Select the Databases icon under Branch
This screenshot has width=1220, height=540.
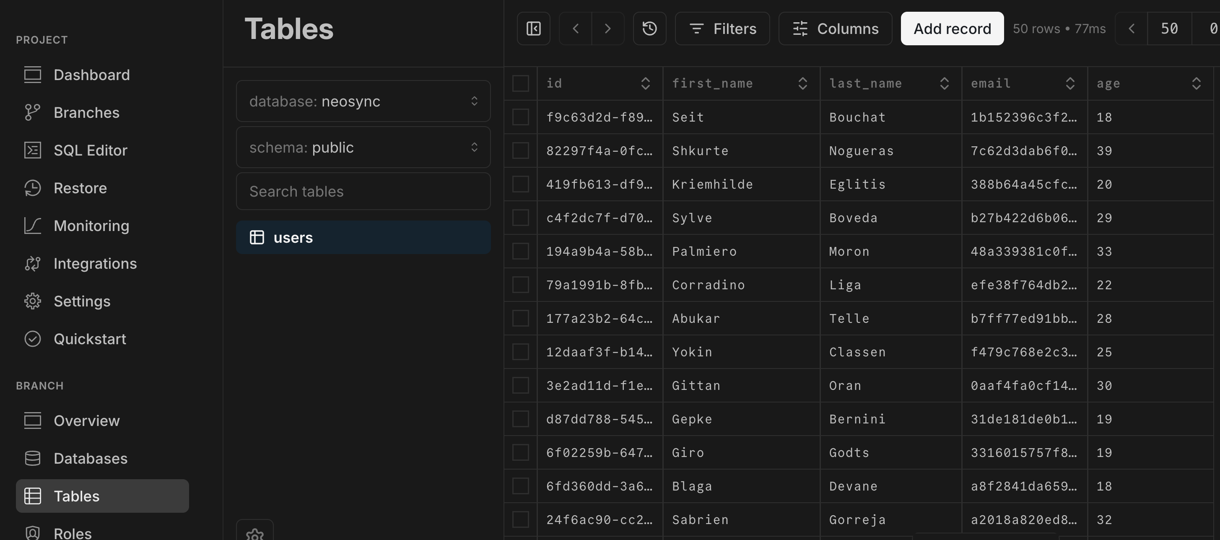coord(33,458)
